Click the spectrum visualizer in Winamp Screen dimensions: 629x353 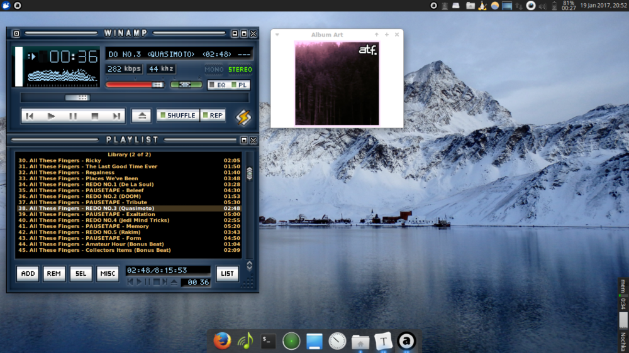click(x=62, y=76)
